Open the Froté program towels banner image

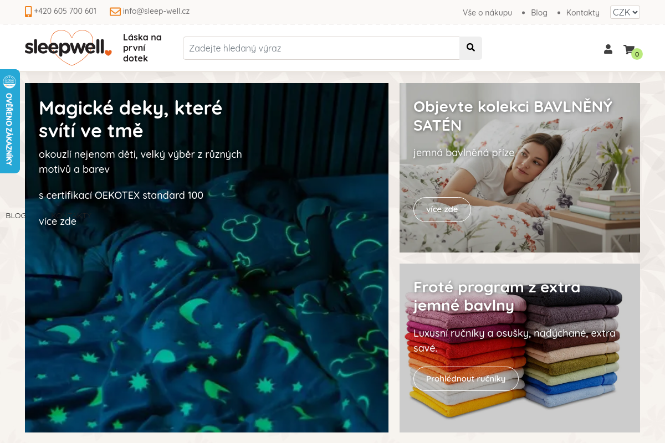pyautogui.click(x=520, y=348)
